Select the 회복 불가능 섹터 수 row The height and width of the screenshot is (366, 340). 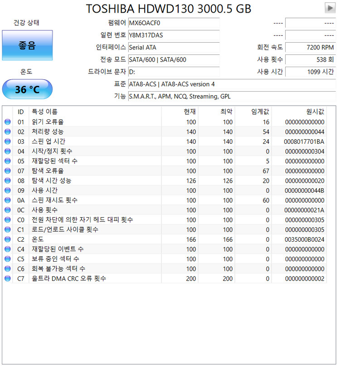[x=165, y=268]
